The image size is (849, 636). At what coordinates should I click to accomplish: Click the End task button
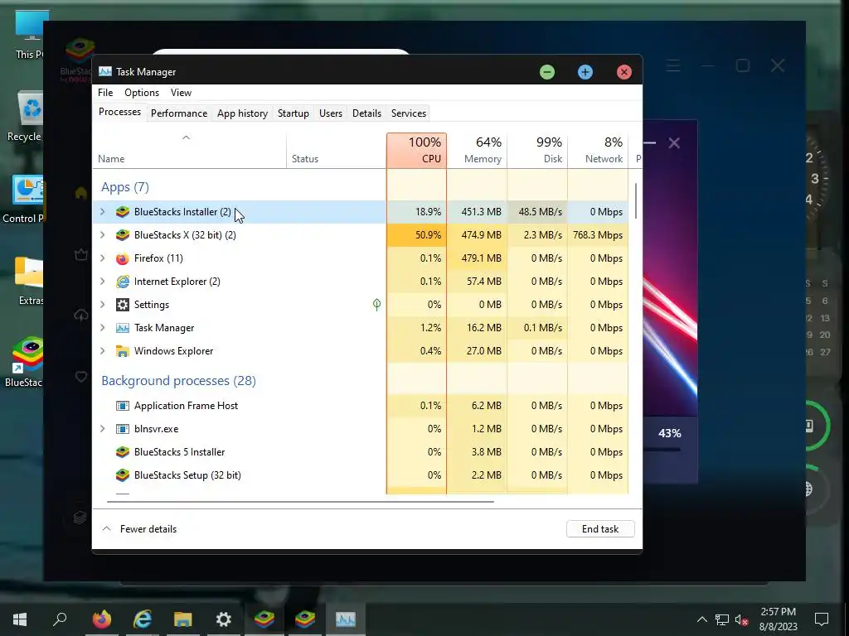[x=600, y=529]
